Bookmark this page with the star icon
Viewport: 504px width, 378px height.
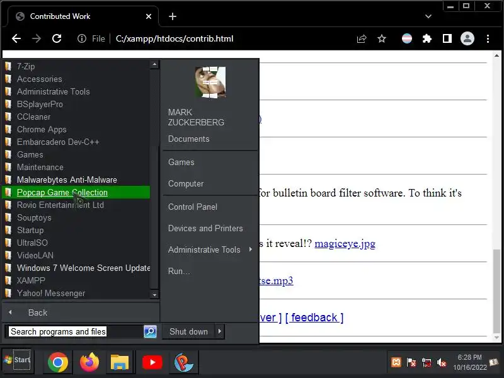point(382,39)
